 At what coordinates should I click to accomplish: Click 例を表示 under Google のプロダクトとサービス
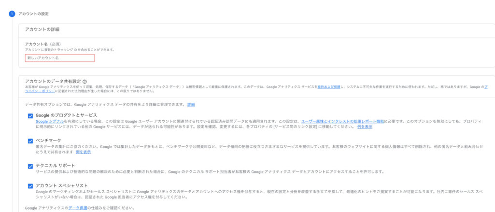point(365,127)
